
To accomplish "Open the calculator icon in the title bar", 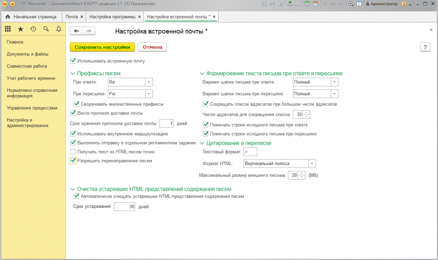I will click(307, 4).
